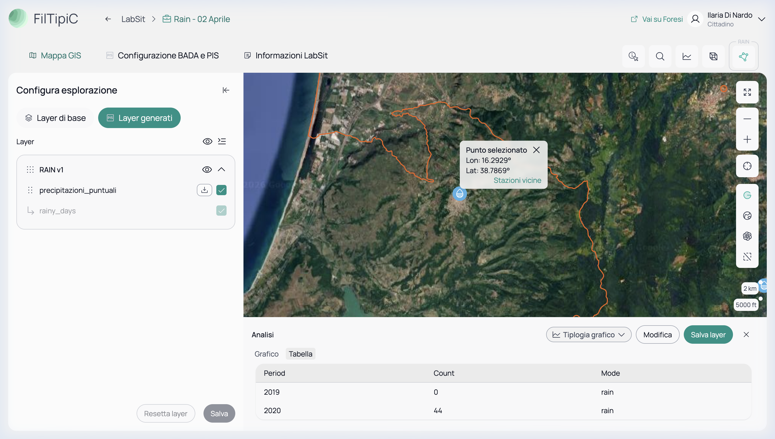The width and height of the screenshot is (775, 439).
Task: Click the orange circle map marker
Action: (x=723, y=89)
